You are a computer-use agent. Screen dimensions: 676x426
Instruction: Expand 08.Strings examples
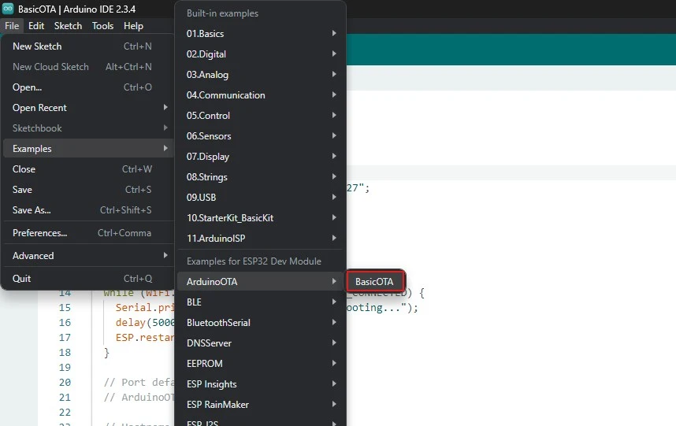(x=261, y=176)
